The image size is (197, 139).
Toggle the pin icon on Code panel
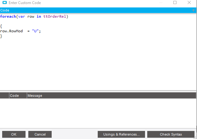[x=193, y=10]
